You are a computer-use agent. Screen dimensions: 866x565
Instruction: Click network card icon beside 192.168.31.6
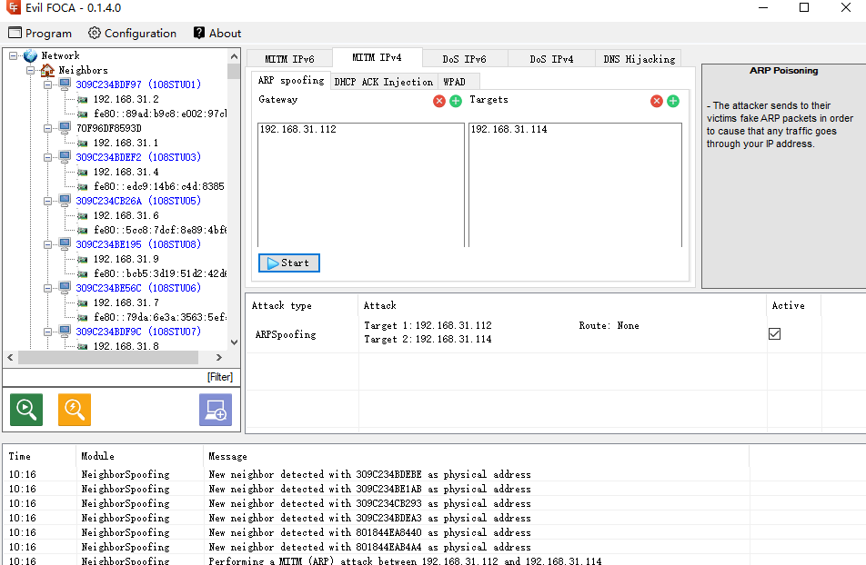(83, 216)
